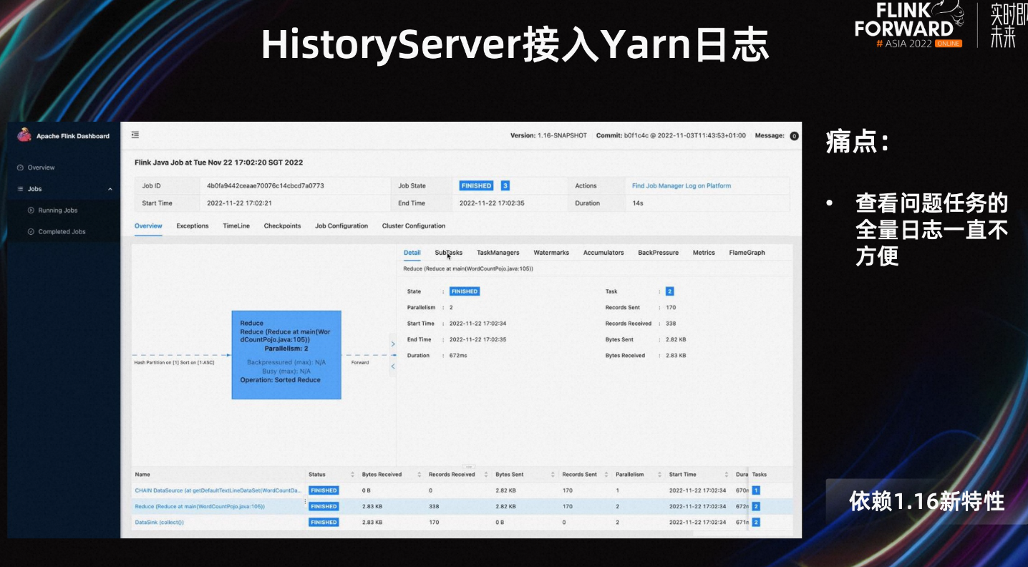Open Reduce (Reduce at main) row link

tap(200, 506)
